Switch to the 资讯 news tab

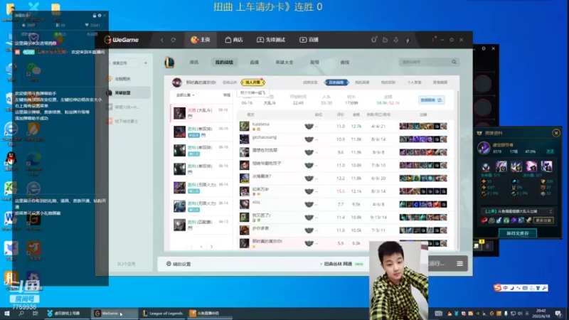[194, 63]
